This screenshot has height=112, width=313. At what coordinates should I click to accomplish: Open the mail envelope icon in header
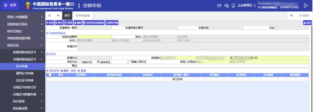(x=219, y=5)
